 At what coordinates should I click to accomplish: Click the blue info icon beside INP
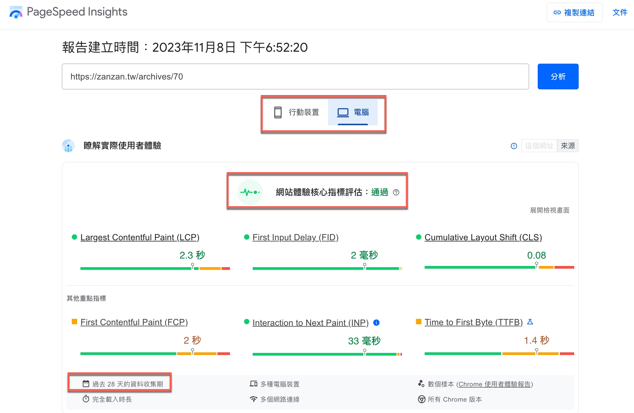tap(377, 322)
